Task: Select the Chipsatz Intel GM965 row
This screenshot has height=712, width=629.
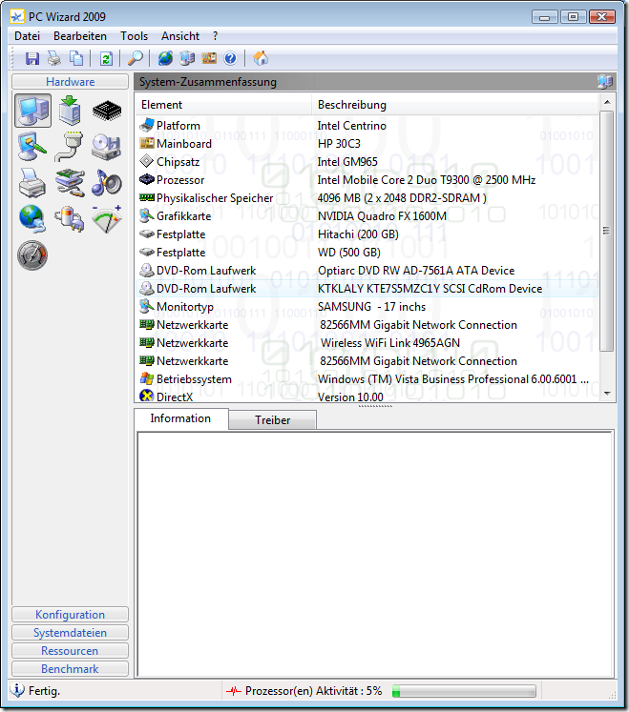Action: click(x=367, y=162)
